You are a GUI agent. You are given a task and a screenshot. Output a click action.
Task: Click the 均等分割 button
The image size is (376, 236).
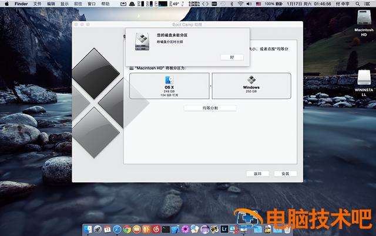point(210,108)
